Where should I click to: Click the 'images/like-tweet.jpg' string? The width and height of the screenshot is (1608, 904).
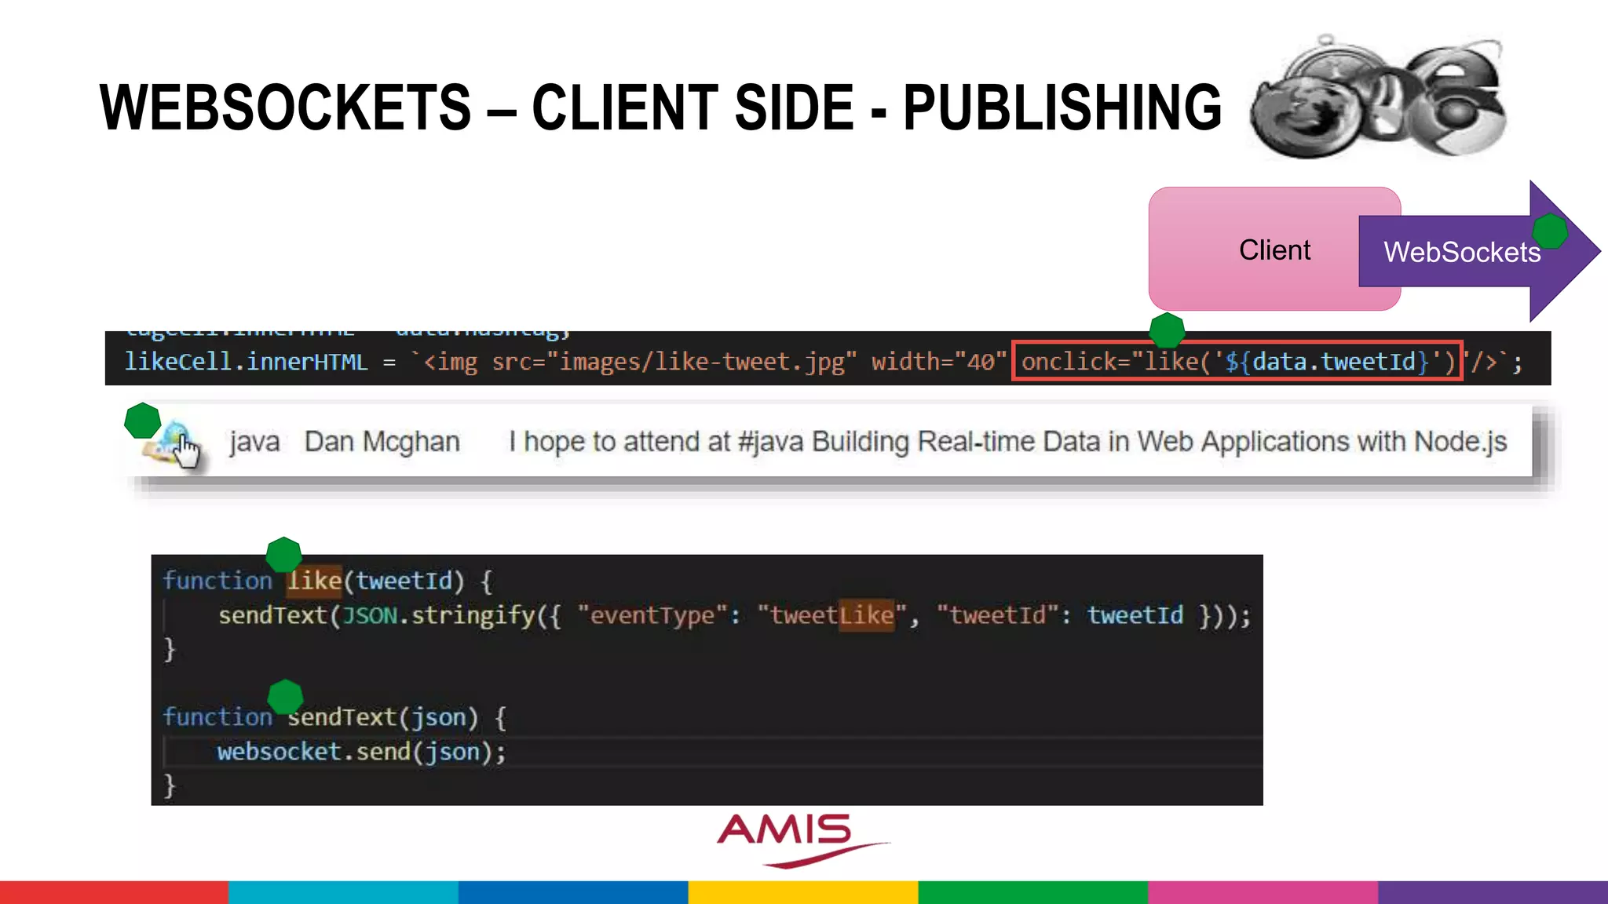point(702,362)
